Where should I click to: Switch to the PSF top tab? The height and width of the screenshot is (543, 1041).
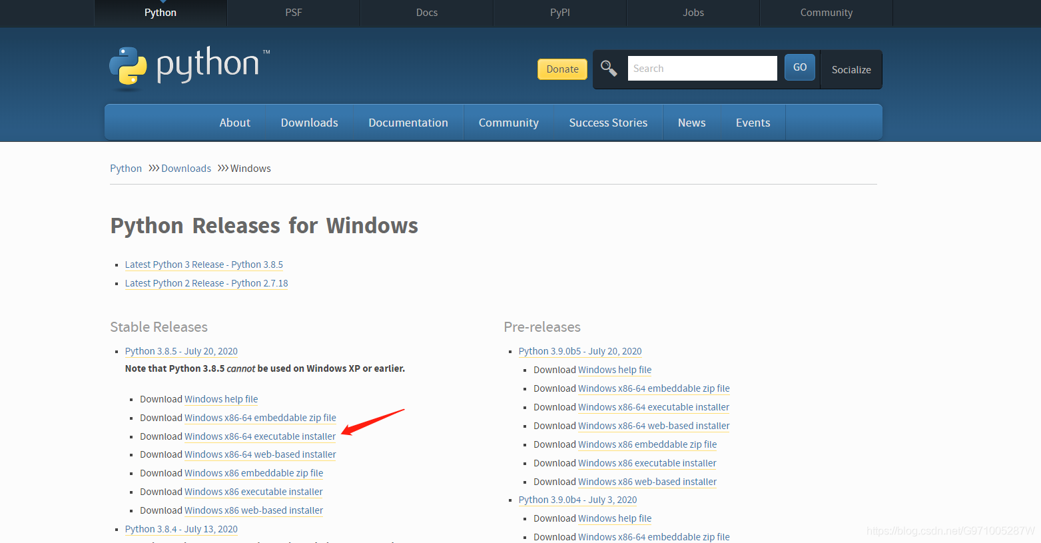tap(294, 13)
